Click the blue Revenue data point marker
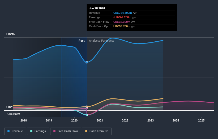The image size is (218, 139). [x=87, y=62]
